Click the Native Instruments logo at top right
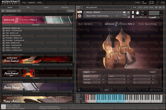Screen dimensions: 166x110 (163, 3)
